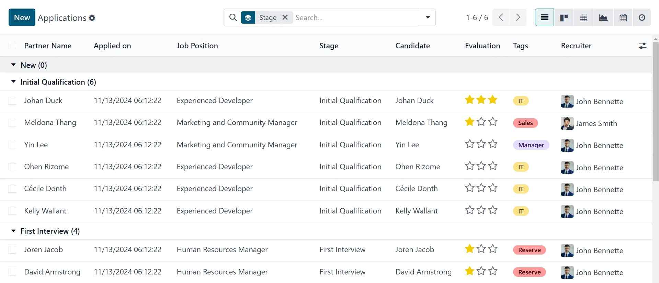The image size is (659, 283).
Task: Click Candidate cell 'Kelly Wallant'
Action: [x=416, y=211]
